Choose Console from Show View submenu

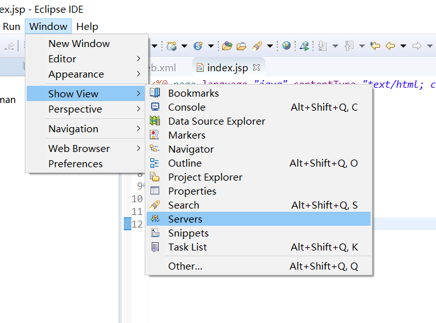(258, 107)
